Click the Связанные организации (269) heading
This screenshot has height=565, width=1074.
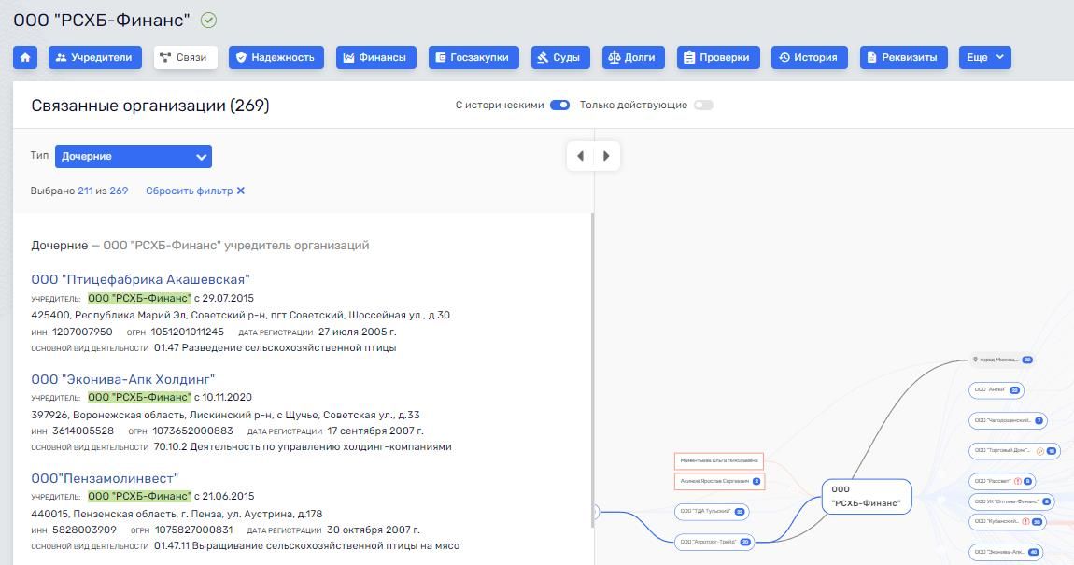click(x=150, y=106)
